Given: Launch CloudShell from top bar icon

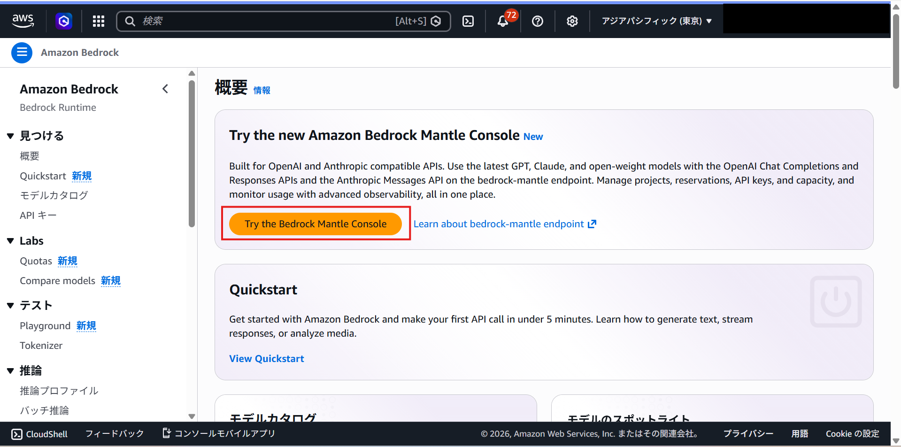Looking at the screenshot, I should tap(468, 21).
